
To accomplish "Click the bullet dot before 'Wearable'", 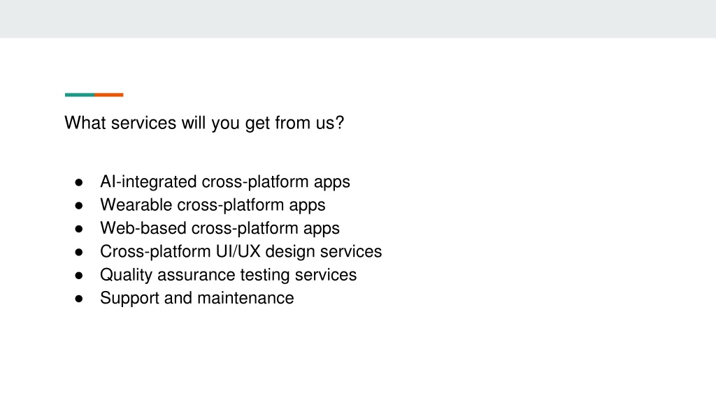I will (79, 206).
